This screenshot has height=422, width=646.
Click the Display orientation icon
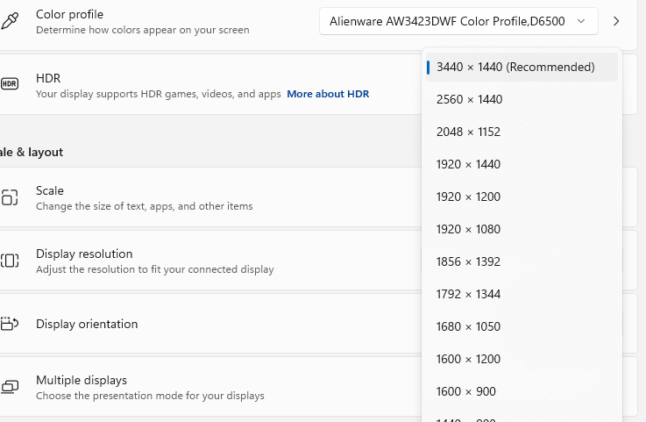(x=10, y=324)
